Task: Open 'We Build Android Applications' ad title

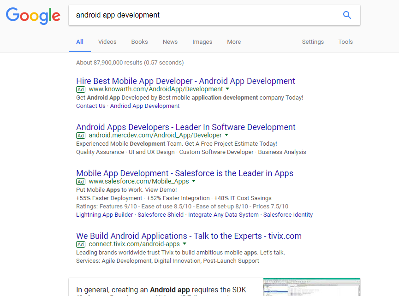Action: [189, 236]
